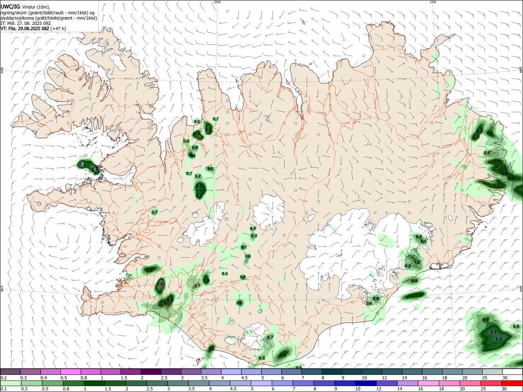
Task: Click the '2.7' rainfall value offshore southeast
Action: click(493, 332)
